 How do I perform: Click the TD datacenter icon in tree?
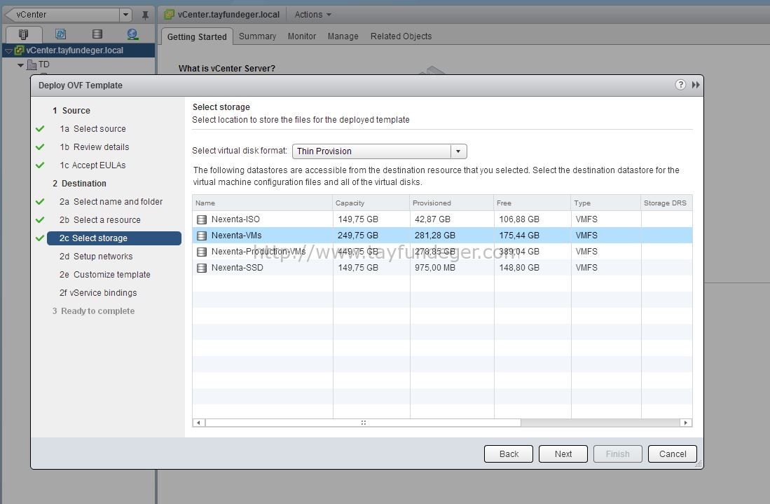[x=32, y=64]
